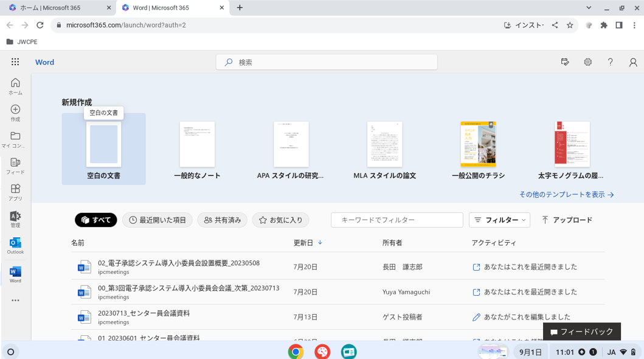Open more apps ellipsis in sidebar
Screen dimensions: 644x359
pos(15,300)
